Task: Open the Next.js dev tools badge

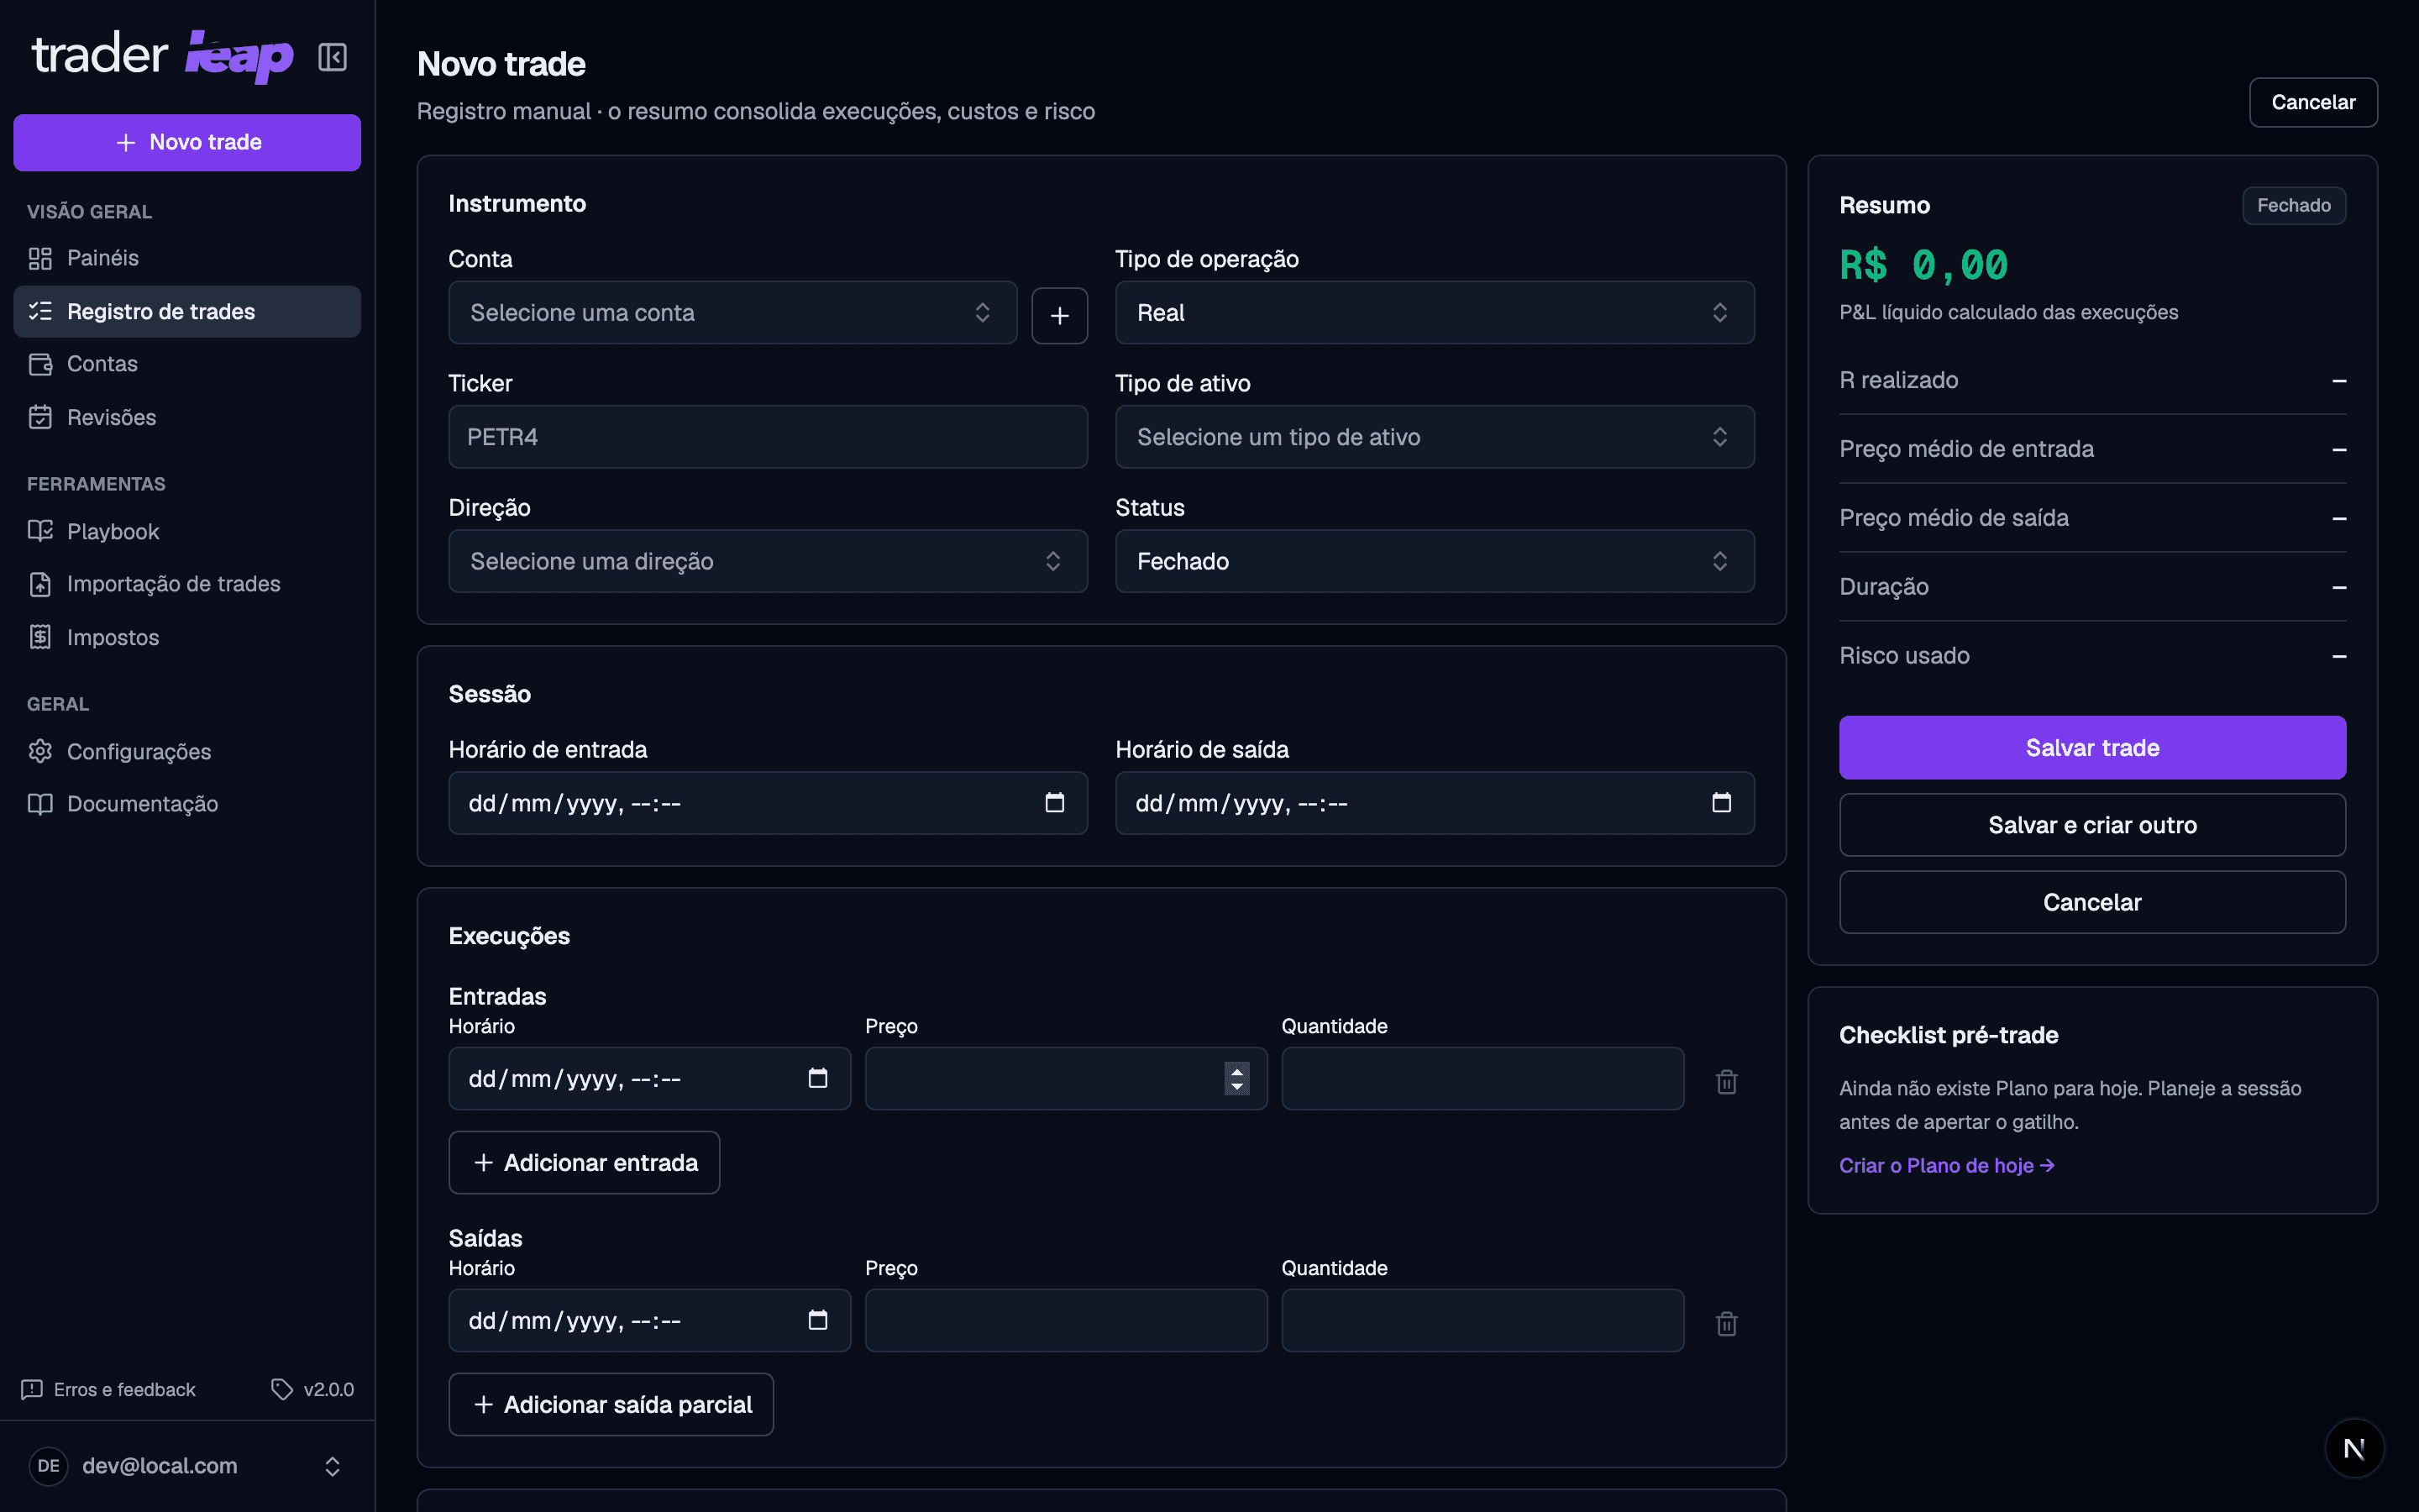Action: (2354, 1448)
